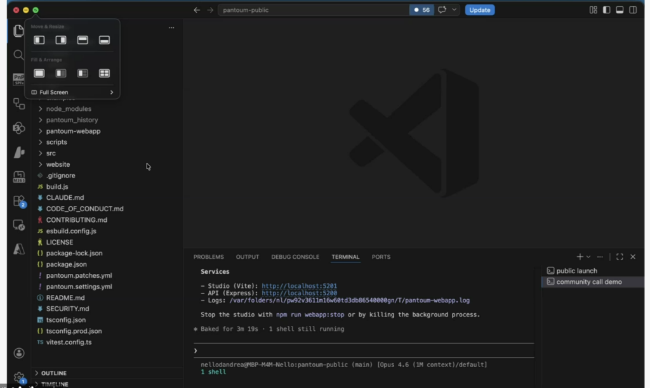
Task: Open the Explorer view in activity bar
Action: coord(19,31)
